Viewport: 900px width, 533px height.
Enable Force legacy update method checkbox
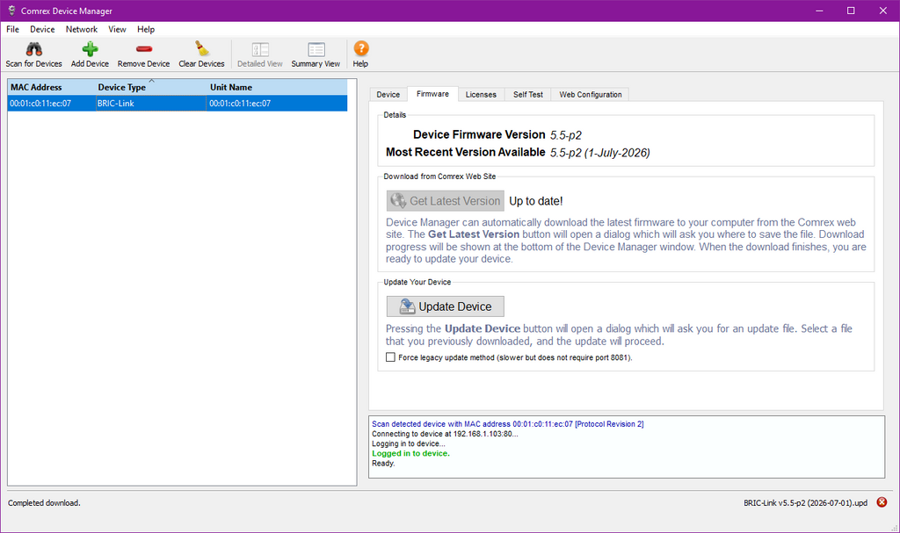[x=390, y=357]
